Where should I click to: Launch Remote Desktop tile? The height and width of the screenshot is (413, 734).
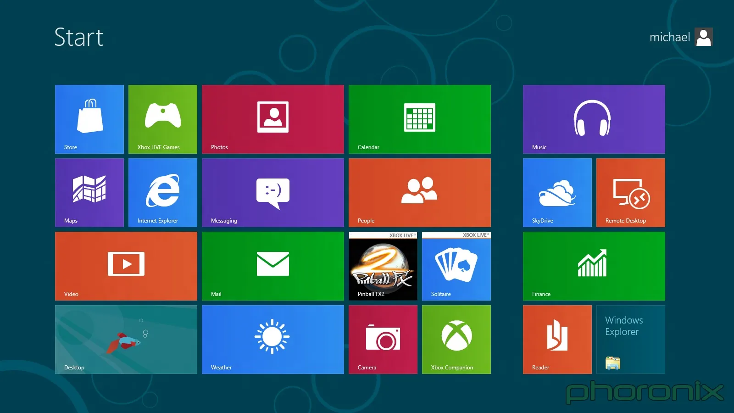point(631,193)
